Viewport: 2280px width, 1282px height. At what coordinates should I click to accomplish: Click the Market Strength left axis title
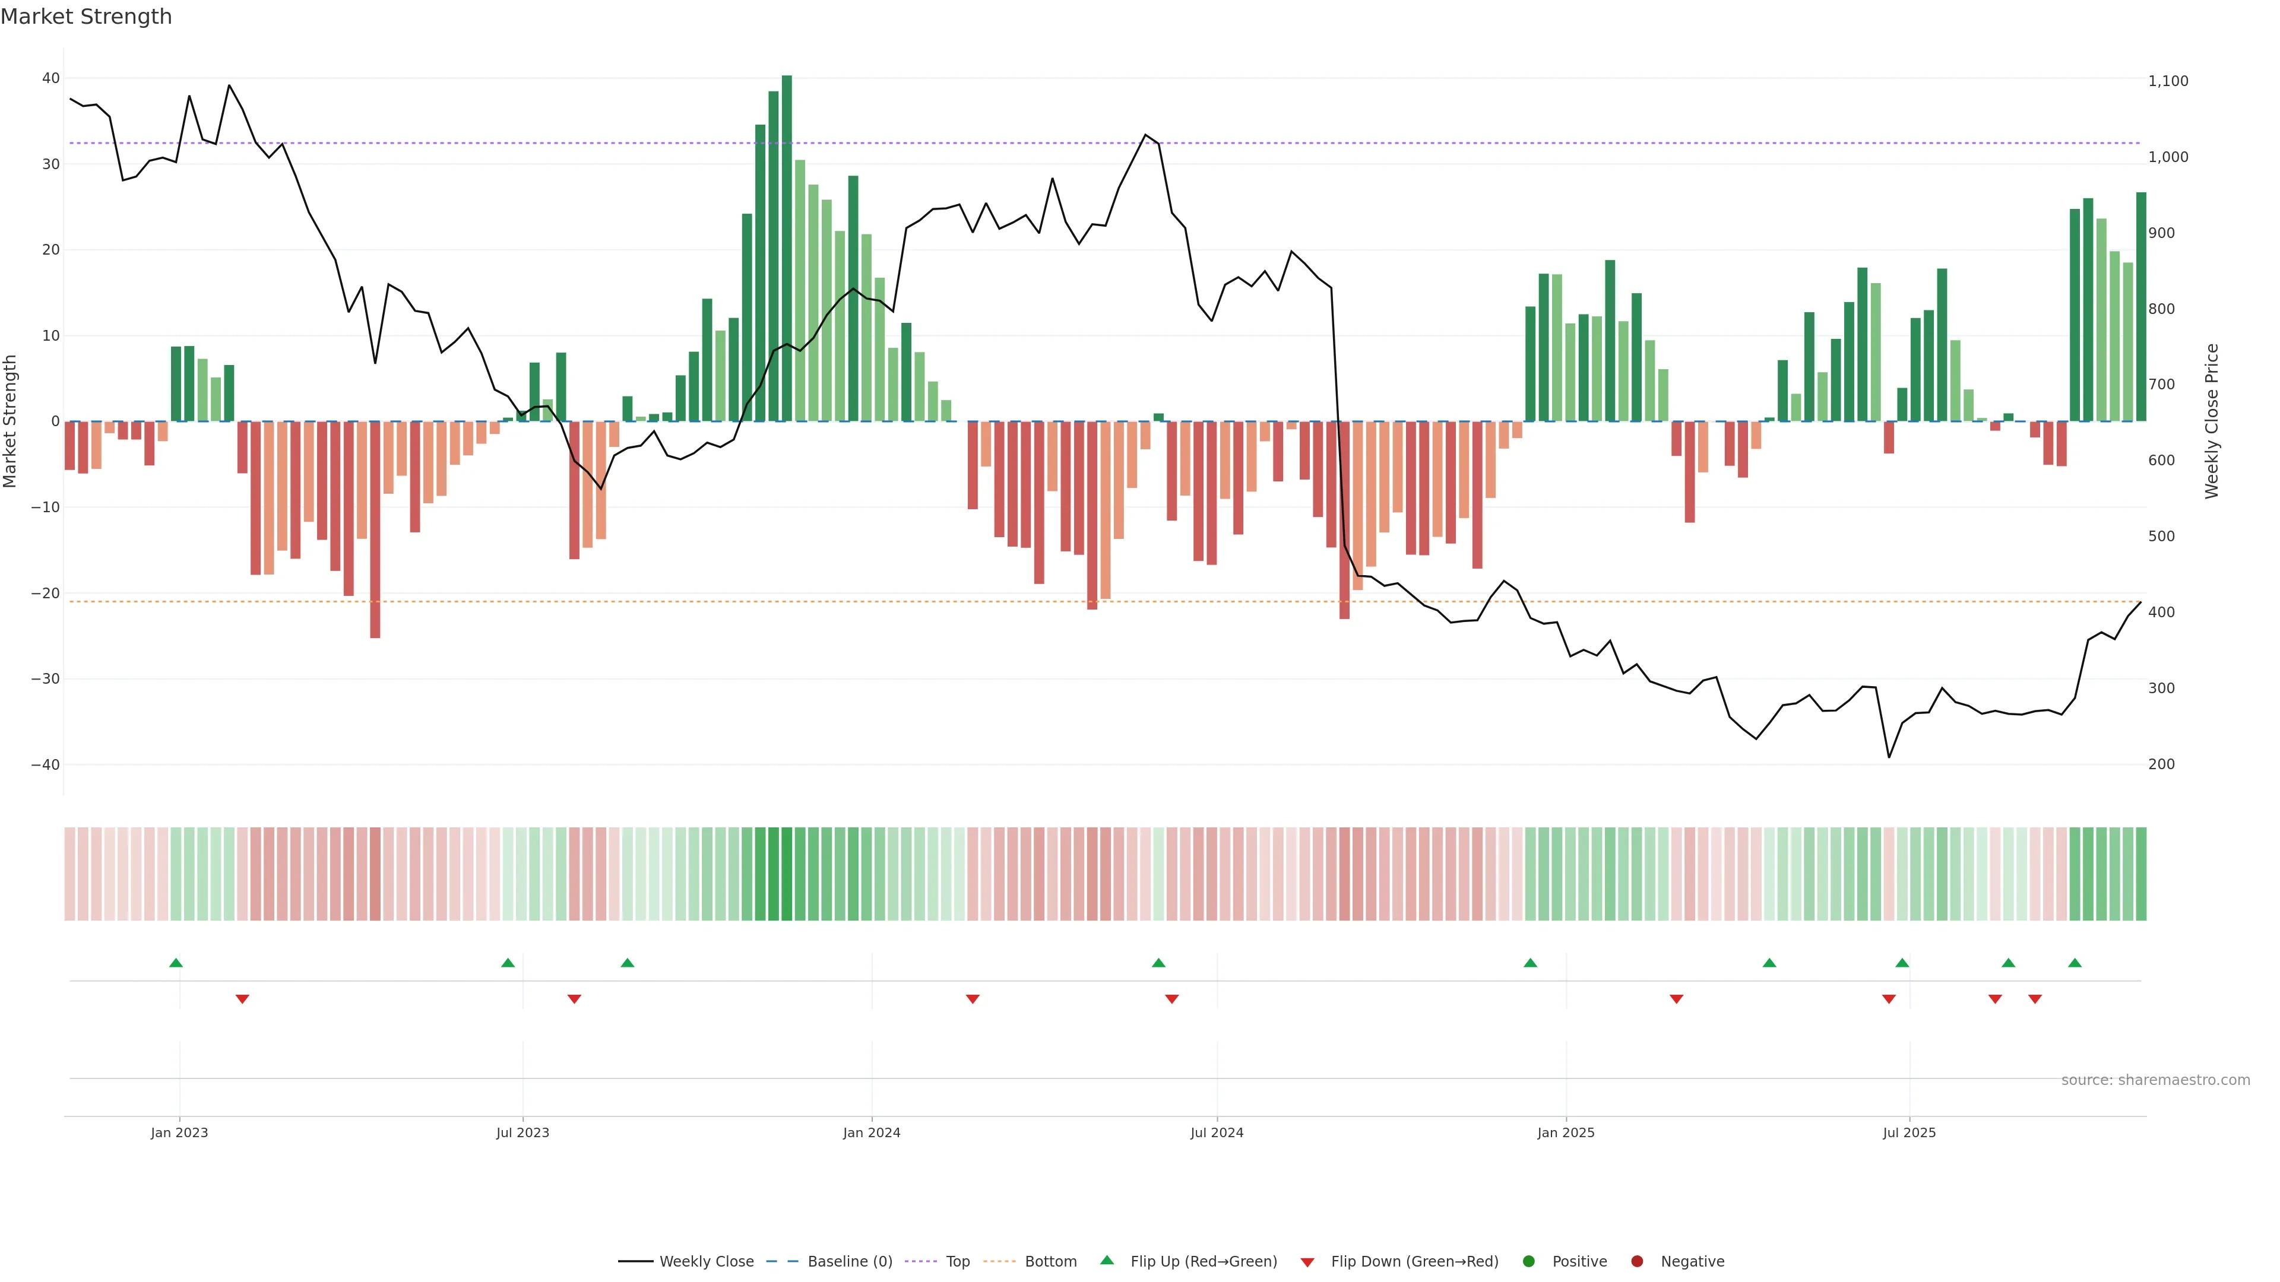click(x=11, y=421)
